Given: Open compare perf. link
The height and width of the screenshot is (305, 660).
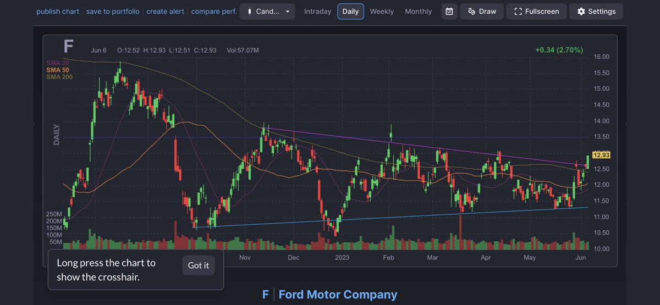Looking at the screenshot, I should tap(214, 11).
